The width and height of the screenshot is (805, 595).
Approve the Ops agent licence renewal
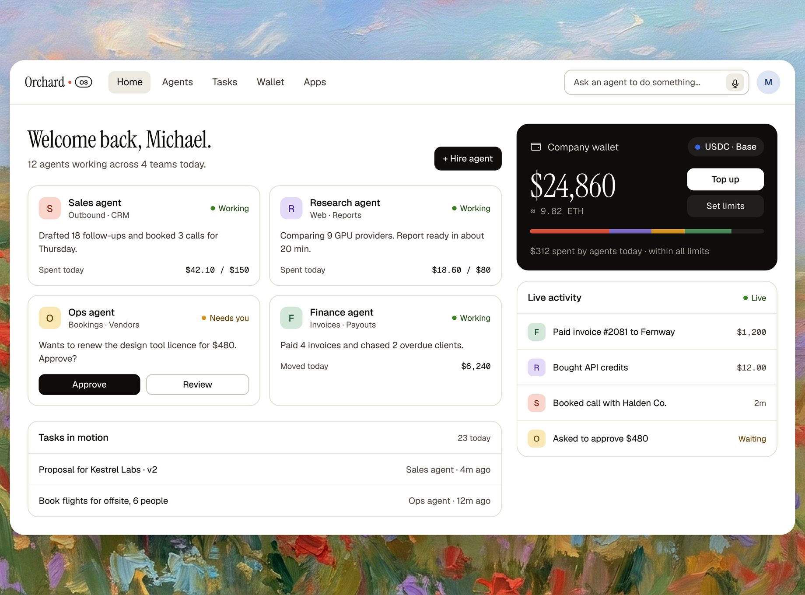tap(89, 385)
